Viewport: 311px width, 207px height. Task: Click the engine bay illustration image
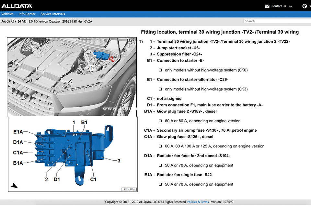[72, 76]
